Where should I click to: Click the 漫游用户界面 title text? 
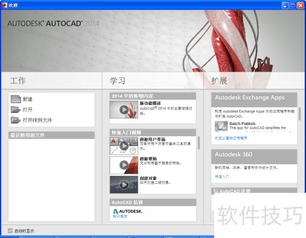point(152,139)
